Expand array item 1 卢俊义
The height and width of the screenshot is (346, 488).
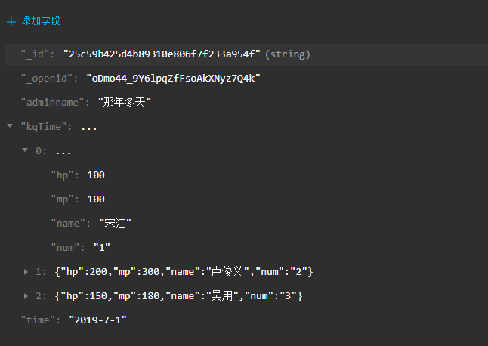point(26,272)
